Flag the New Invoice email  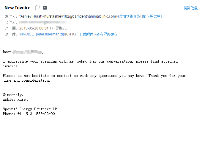point(37,8)
